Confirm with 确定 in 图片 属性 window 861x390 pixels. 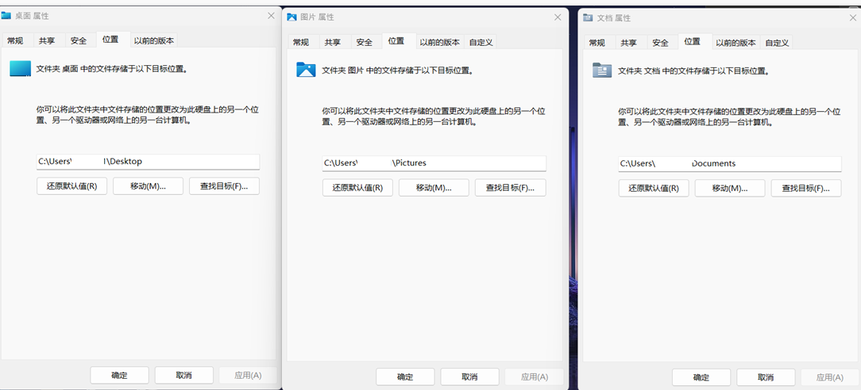pyautogui.click(x=405, y=377)
